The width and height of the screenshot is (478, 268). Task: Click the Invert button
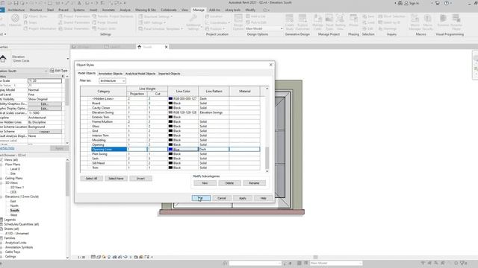pyautogui.click(x=141, y=179)
